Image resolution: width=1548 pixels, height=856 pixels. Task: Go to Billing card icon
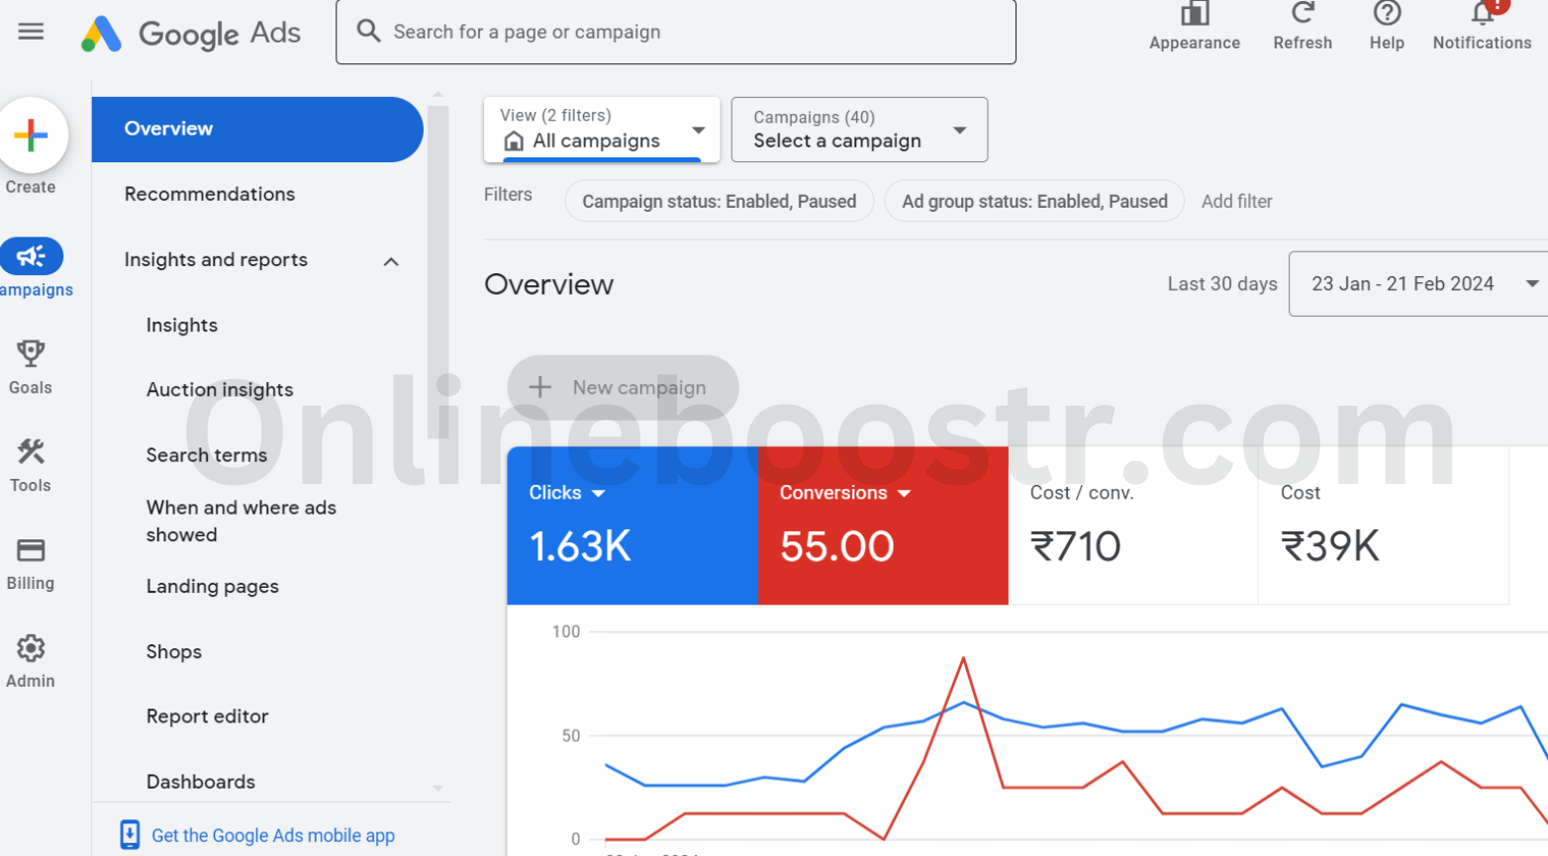[x=31, y=551]
